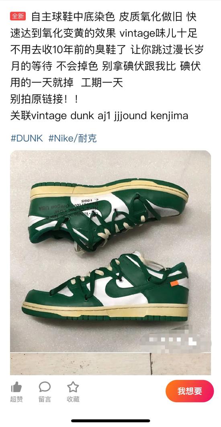Tap the 收藏 label text
This screenshot has width=221, height=427.
click(73, 399)
